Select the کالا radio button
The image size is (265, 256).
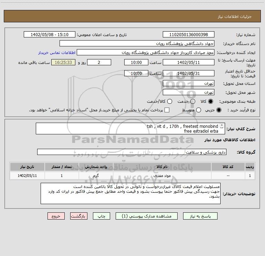tap(211, 101)
